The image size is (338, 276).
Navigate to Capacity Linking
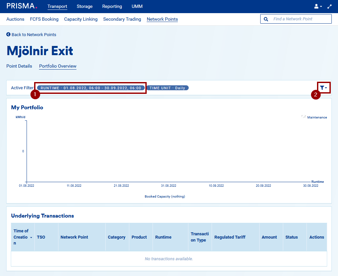pyautogui.click(x=81, y=19)
